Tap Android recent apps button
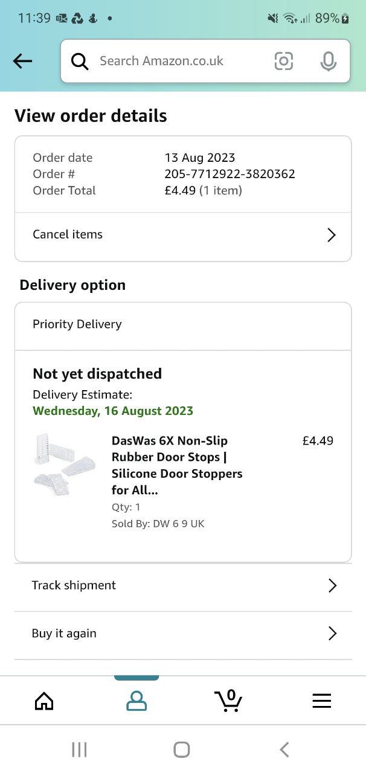Viewport: 366px width, 773px height. click(79, 749)
